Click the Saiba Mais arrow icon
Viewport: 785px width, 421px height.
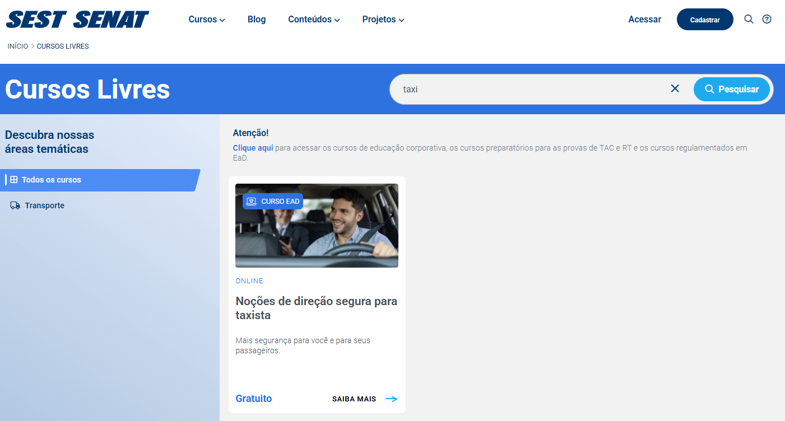[x=391, y=399]
